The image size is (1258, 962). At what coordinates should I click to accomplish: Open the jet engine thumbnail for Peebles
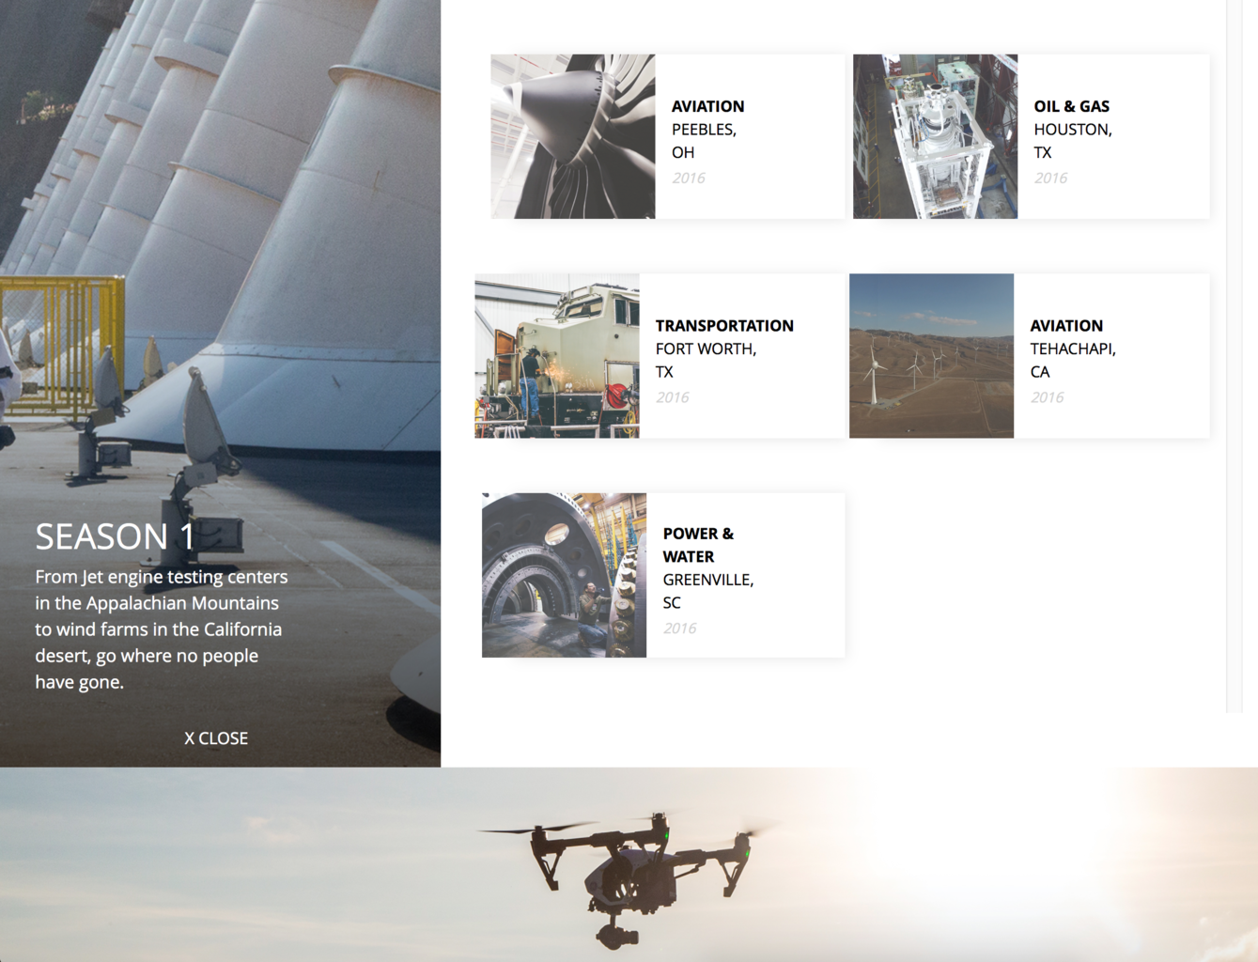pyautogui.click(x=573, y=136)
